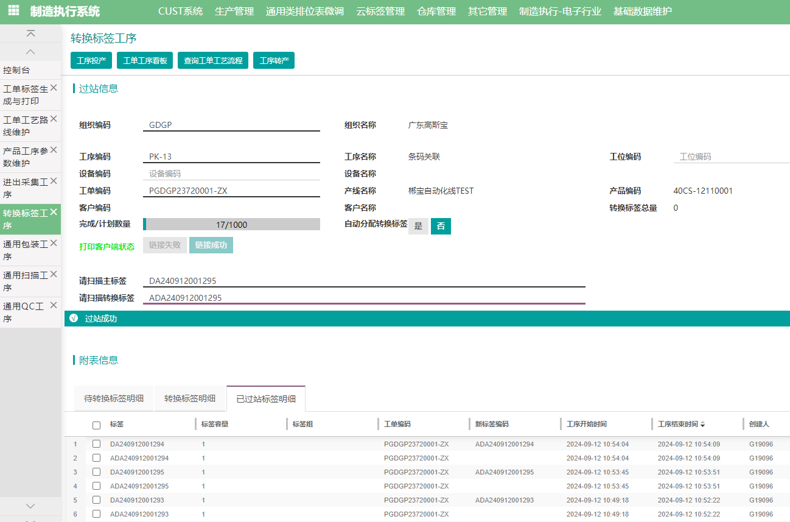Screen dimensions: 790x522
Task: Open the CUST系统 menu
Action: [x=181, y=11]
